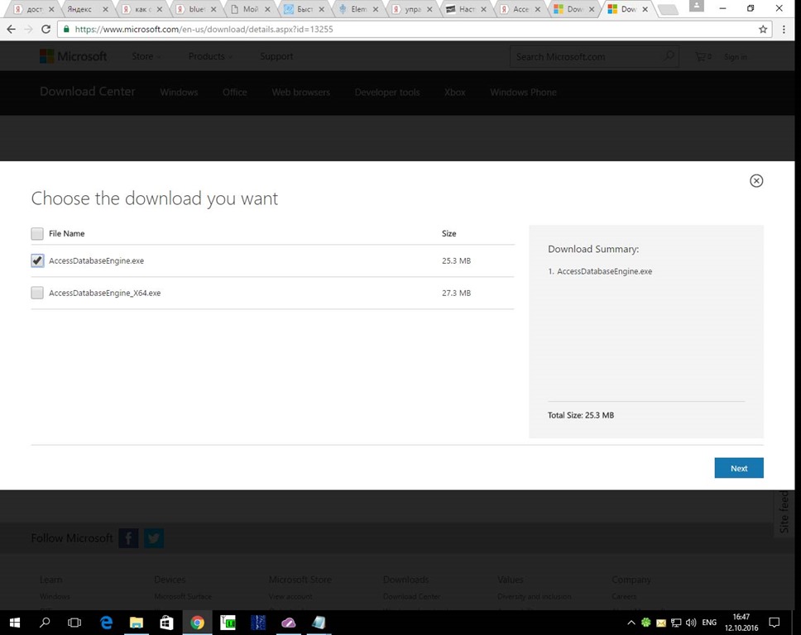Close the download chooser with the X icon
The height and width of the screenshot is (635, 801).
[x=756, y=181]
